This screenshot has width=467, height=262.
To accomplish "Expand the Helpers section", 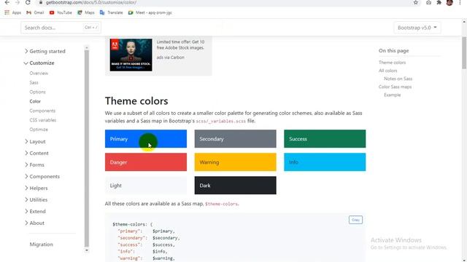I will coord(36,188).
